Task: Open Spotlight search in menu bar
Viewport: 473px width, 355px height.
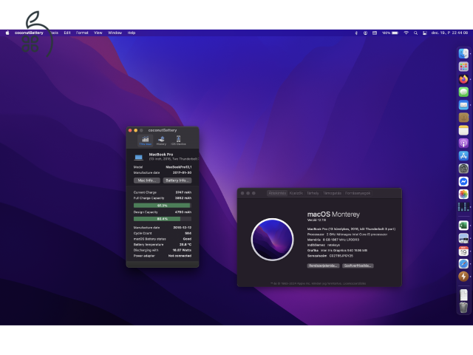Action: tap(415, 33)
